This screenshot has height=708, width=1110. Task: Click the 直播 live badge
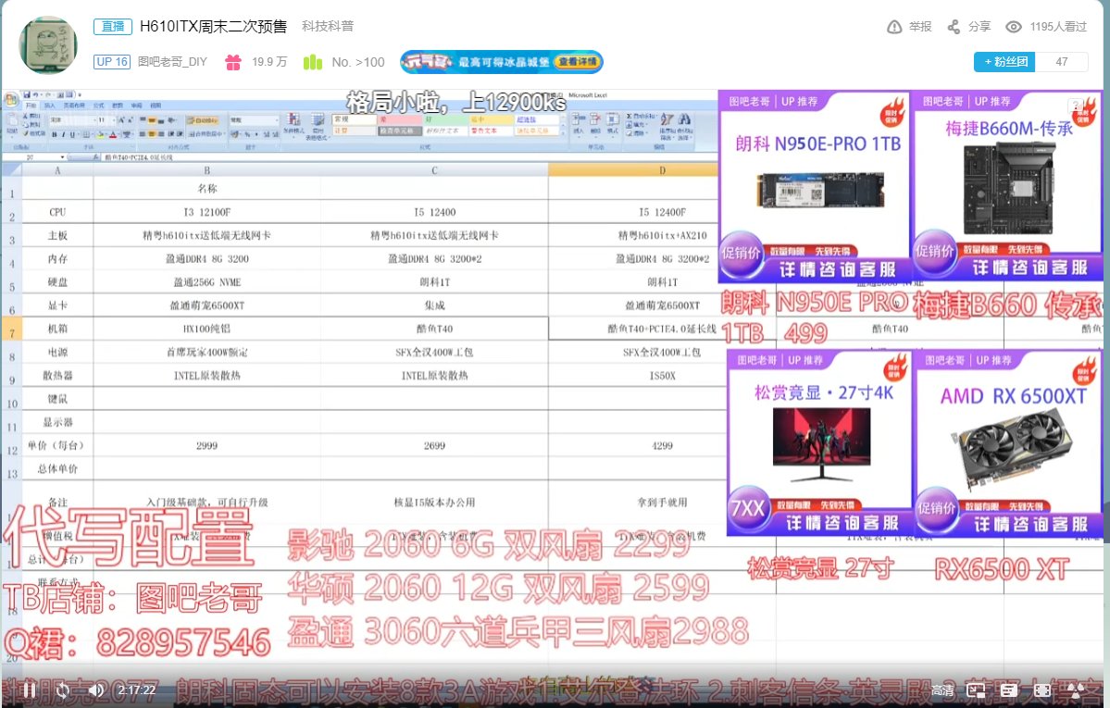[x=113, y=26]
